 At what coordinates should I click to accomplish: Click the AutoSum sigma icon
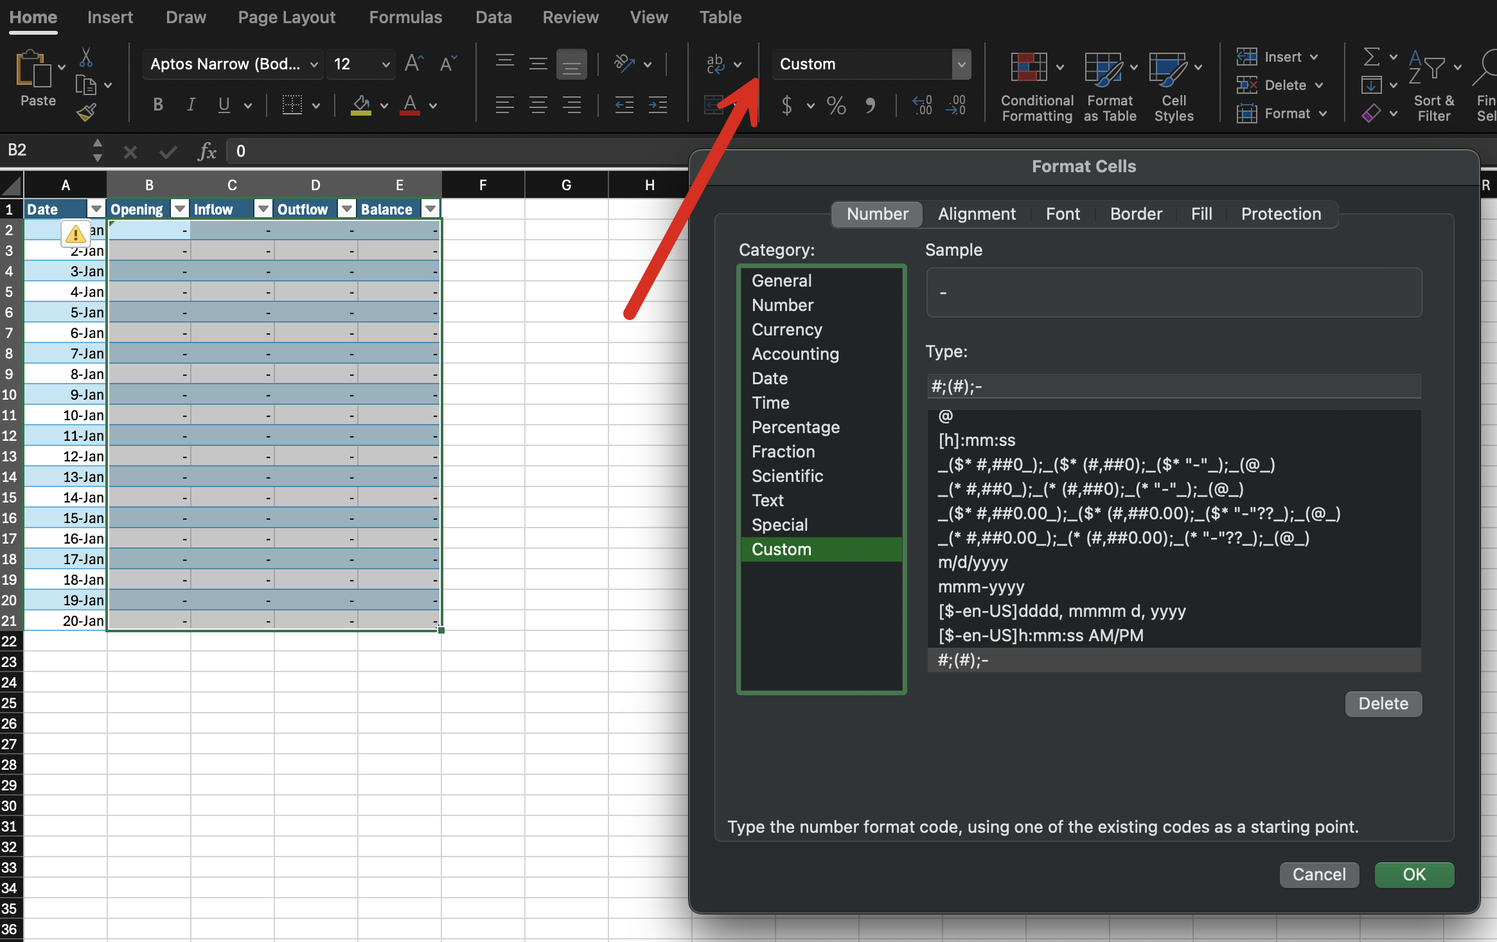point(1371,57)
